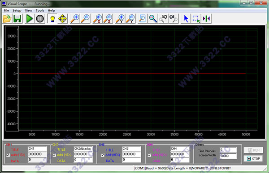The width and height of the screenshot is (269, 173).
Task: Redo the zoom
Action: pos(173,18)
